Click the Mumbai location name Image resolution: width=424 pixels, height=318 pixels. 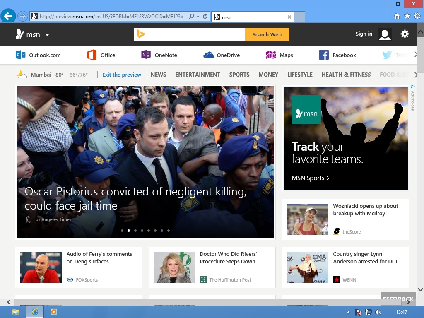41,75
